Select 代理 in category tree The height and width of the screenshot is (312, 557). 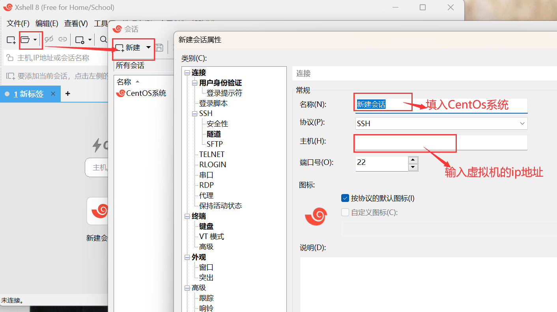[206, 196]
